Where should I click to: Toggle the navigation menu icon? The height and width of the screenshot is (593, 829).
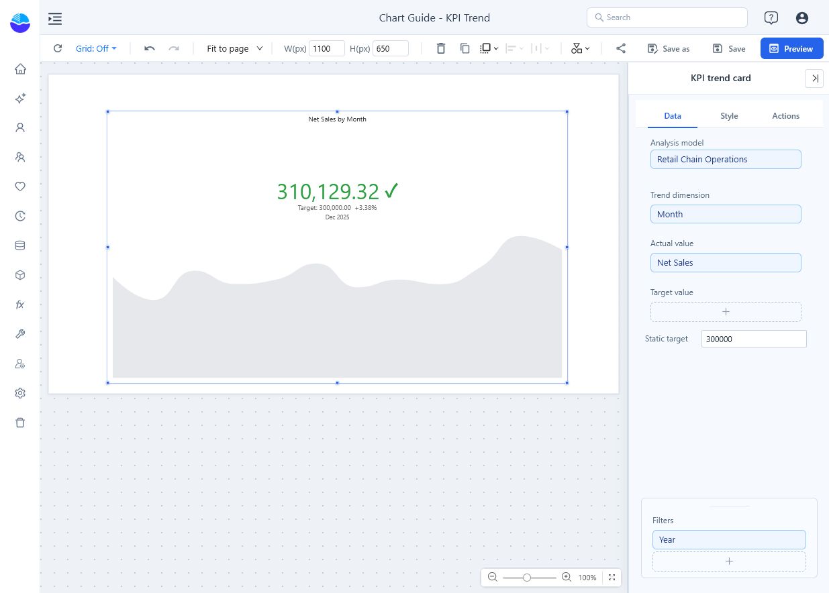point(55,18)
